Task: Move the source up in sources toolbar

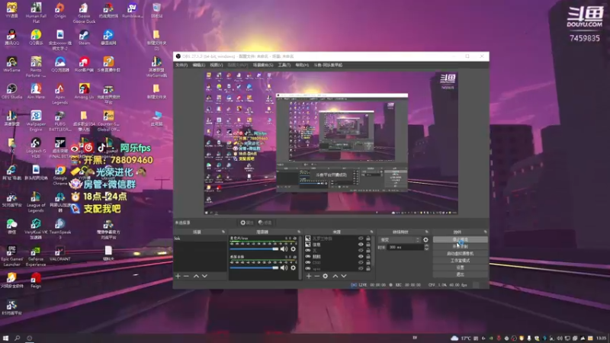Action: (x=335, y=276)
